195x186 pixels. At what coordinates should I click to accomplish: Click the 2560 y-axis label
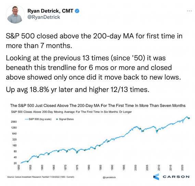pyautogui.click(x=14, y=122)
